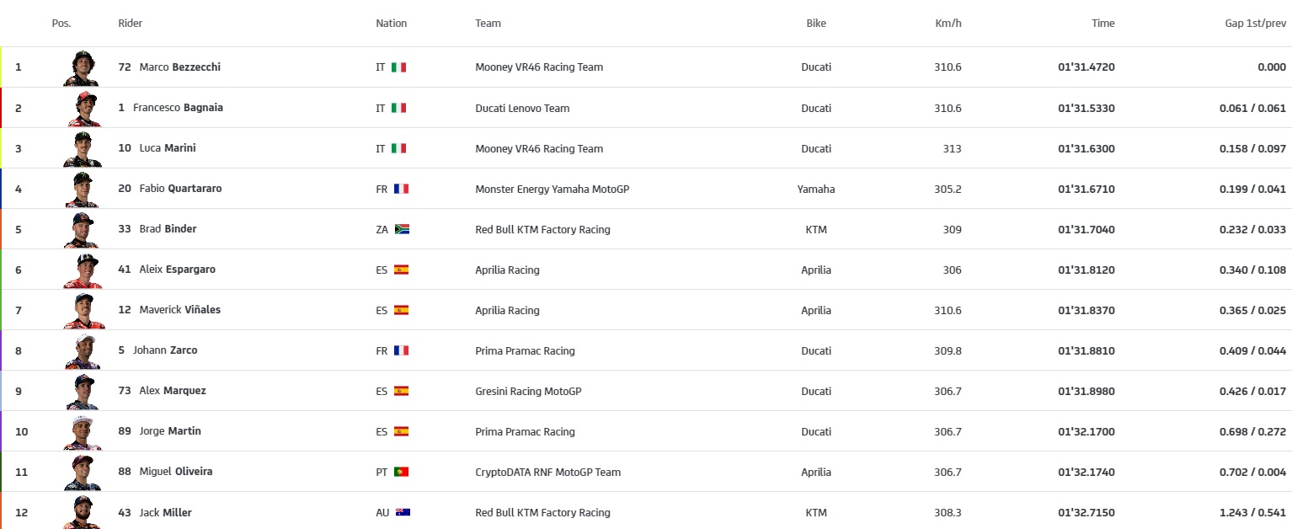Viewport: 1292px width, 529px height.
Task: Click the South Africa flag icon
Action: (x=402, y=229)
